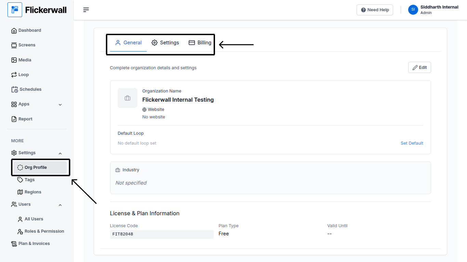Click the Regions map icon
467x262 pixels.
20,192
